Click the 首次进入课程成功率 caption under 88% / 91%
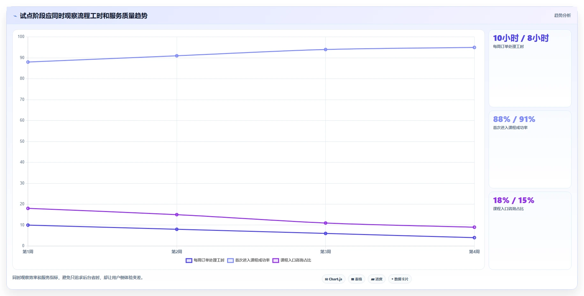 pyautogui.click(x=510, y=128)
